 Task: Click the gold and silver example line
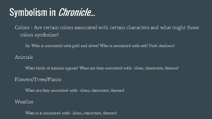click(x=100, y=46)
